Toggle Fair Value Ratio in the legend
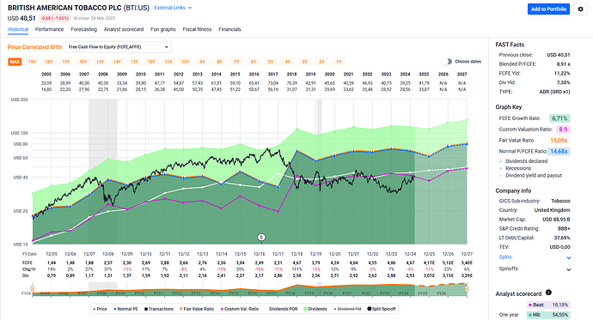 197,309
